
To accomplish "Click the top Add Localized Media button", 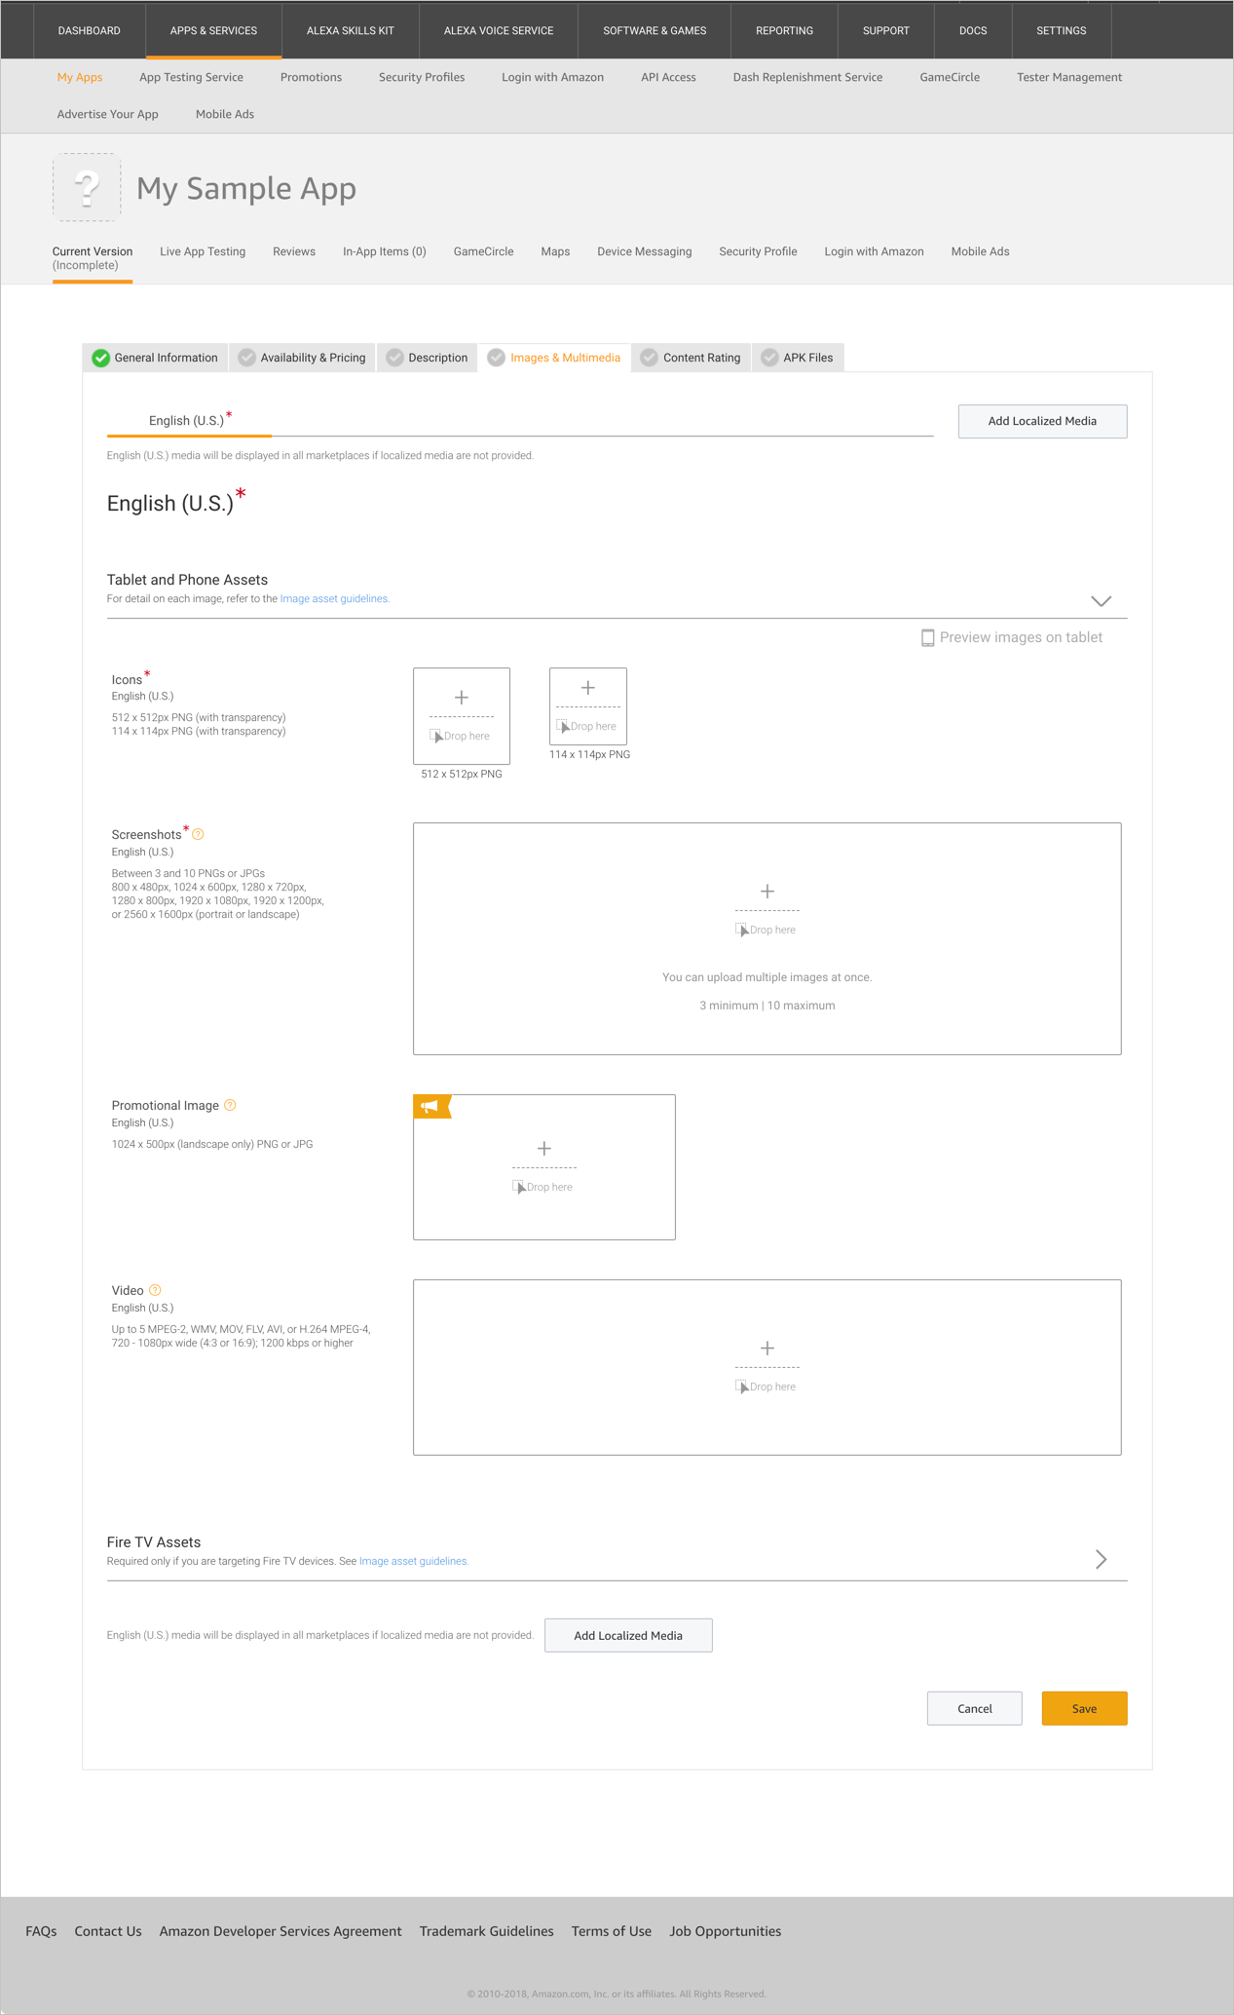I will [1042, 421].
